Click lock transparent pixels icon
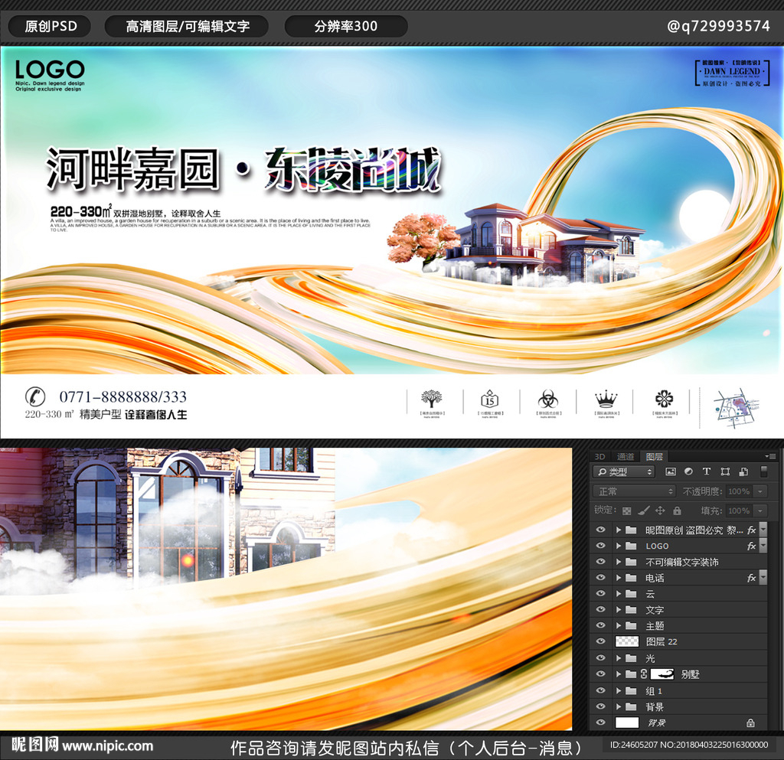This screenshot has width=784, height=760. pyautogui.click(x=627, y=510)
